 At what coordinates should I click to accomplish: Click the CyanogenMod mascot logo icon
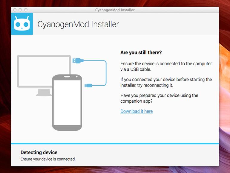[x=22, y=24]
